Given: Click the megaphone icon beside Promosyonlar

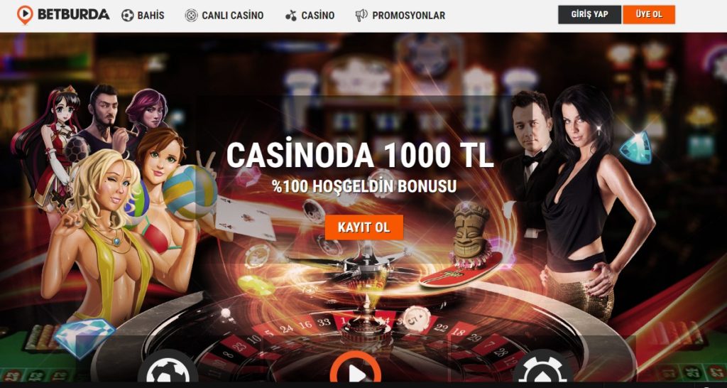Looking at the screenshot, I should [361, 16].
